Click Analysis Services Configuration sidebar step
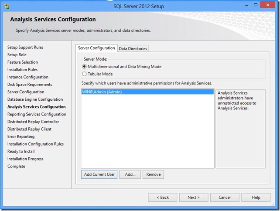 click(37, 107)
